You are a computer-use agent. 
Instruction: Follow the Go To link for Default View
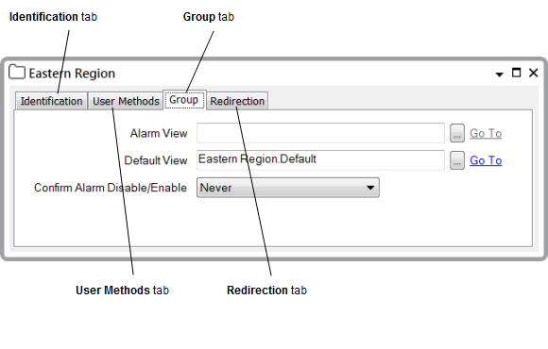click(486, 160)
